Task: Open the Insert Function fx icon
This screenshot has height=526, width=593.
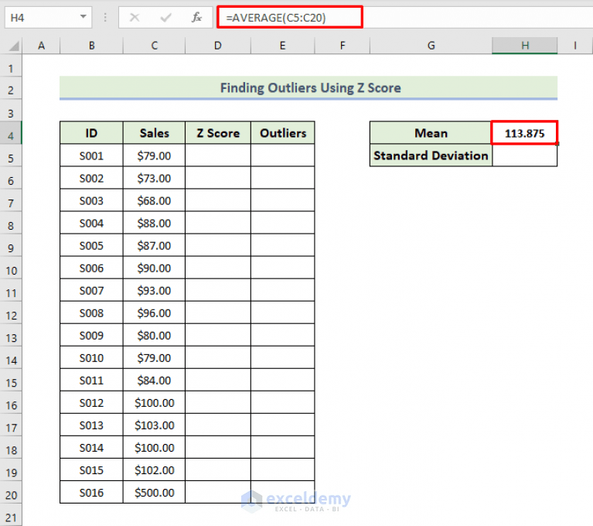Action: [196, 18]
